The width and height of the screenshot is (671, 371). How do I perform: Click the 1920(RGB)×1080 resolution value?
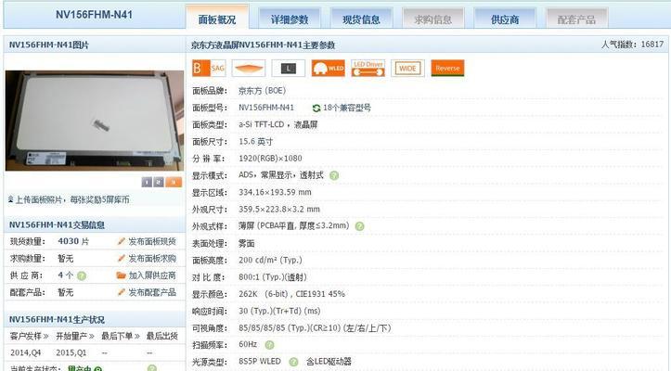click(x=270, y=159)
